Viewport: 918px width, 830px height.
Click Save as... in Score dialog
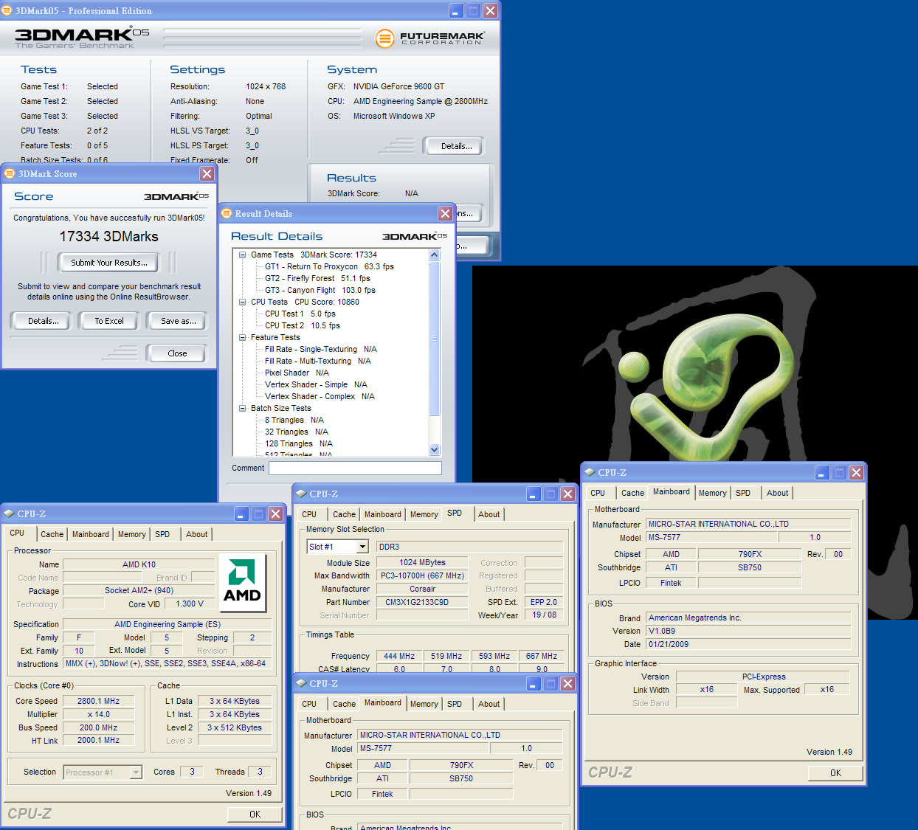(178, 321)
